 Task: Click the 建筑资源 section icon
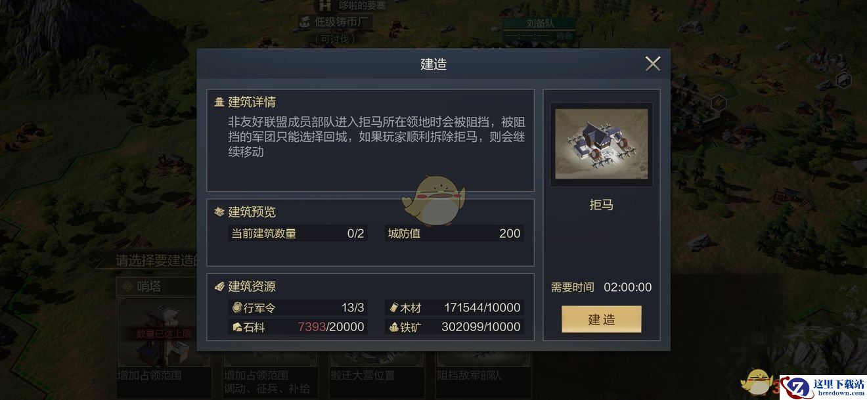[x=219, y=287]
